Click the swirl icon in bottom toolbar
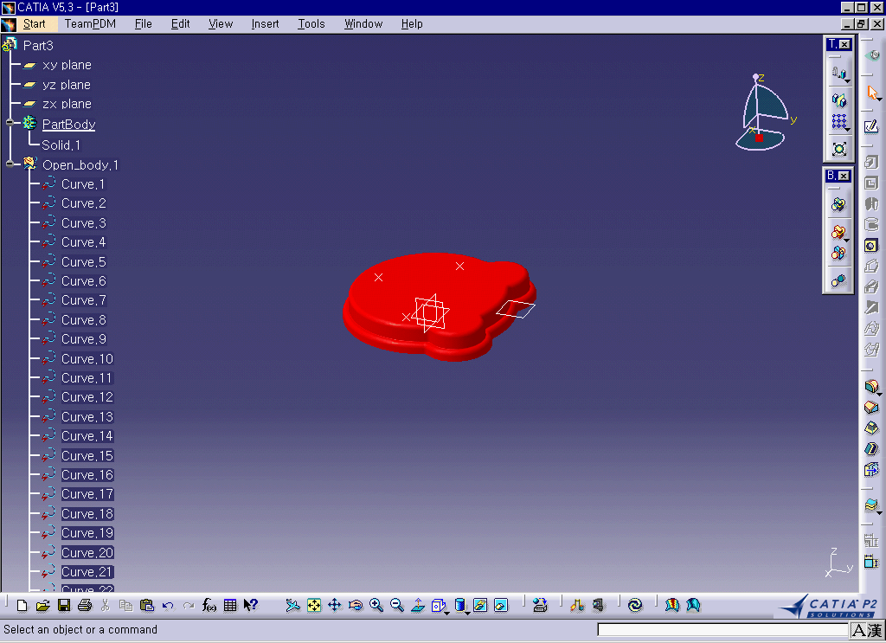The image size is (886, 643). tap(635, 606)
